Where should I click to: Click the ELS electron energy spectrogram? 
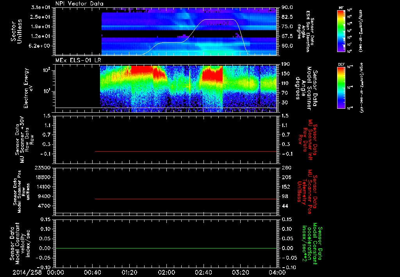click(x=188, y=89)
